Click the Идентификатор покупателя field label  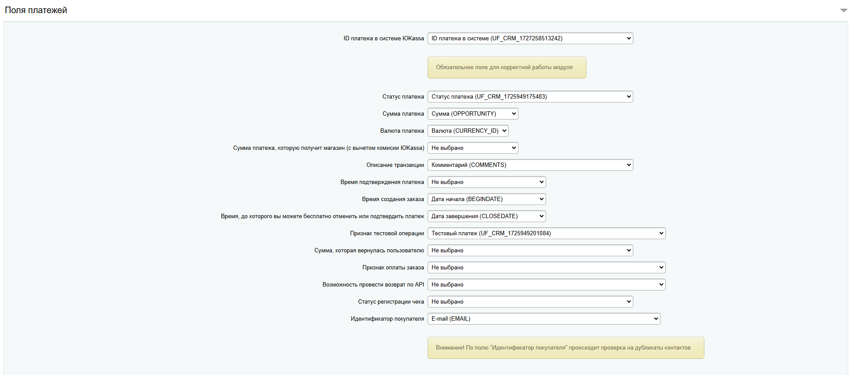[x=387, y=319]
